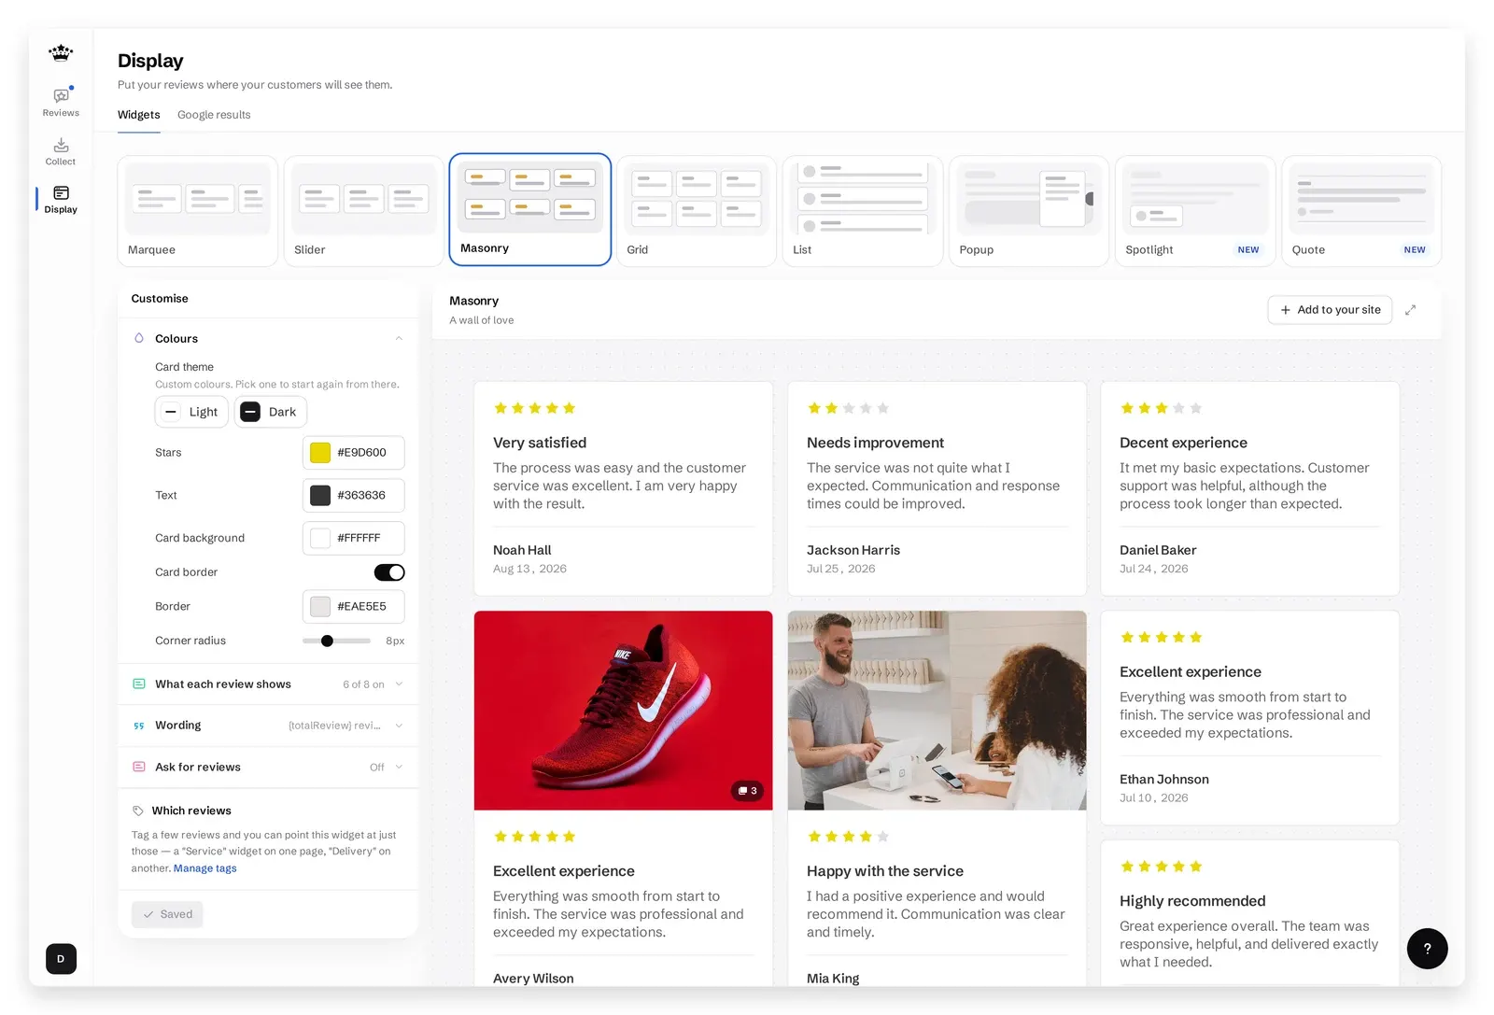Switch to the Widgets tab
This screenshot has width=1494, height=1015.
[x=139, y=115]
